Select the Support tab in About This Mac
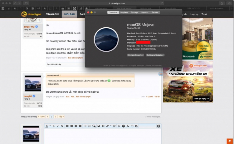The width and height of the screenshot is (234, 144). (x=145, y=12)
